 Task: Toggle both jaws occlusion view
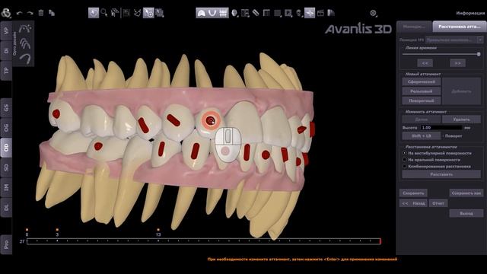(223, 13)
